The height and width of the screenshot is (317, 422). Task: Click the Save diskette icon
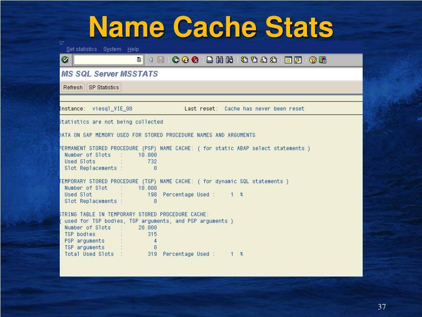pos(161,59)
